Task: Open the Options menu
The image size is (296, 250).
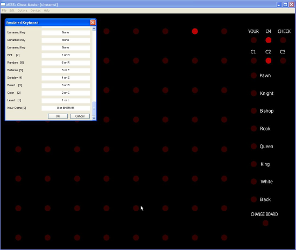Action: 23,11
